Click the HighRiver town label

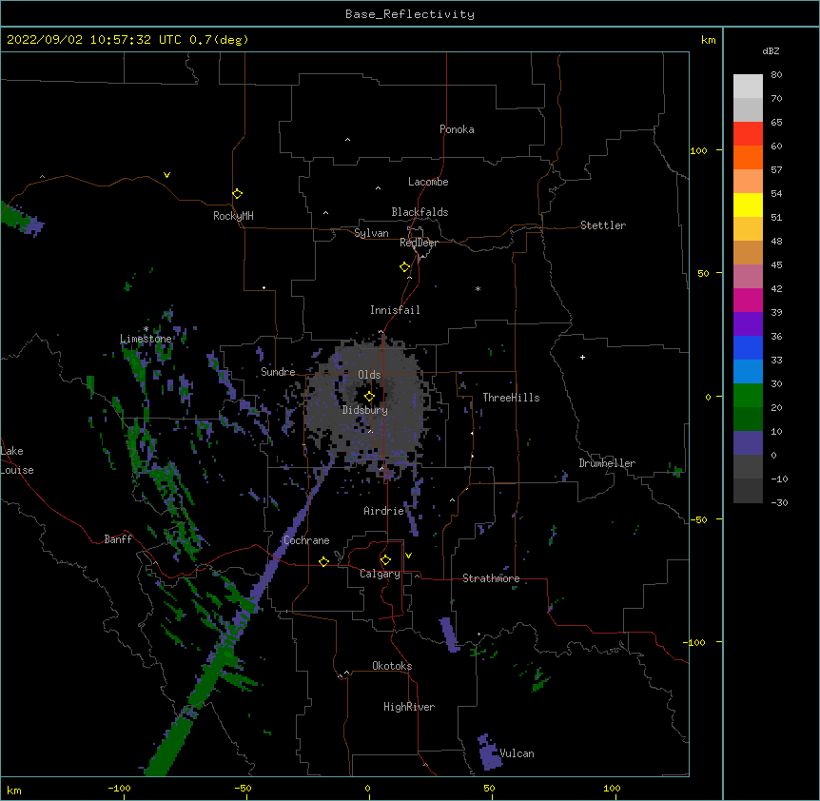[x=409, y=707]
